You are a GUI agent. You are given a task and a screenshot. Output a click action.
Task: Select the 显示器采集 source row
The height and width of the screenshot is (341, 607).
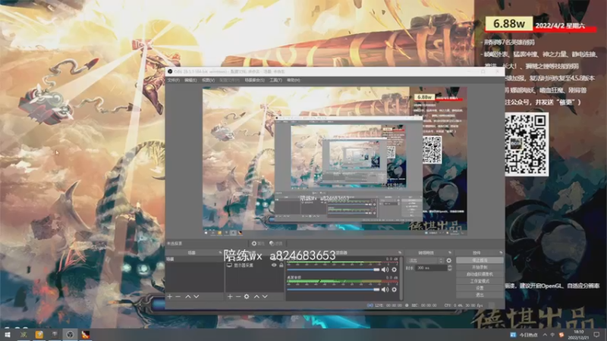click(x=255, y=265)
